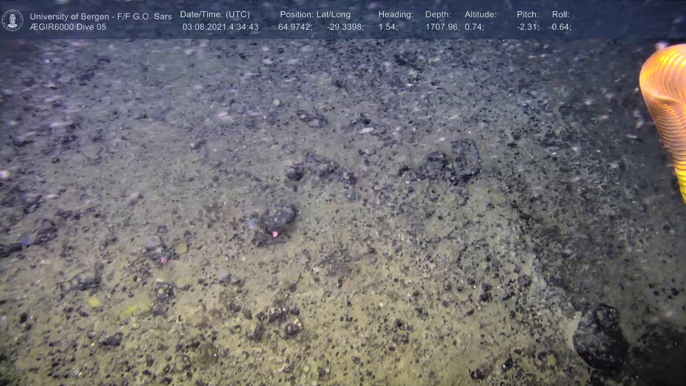The height and width of the screenshot is (386, 686).
Task: Click the pink laser dot on rock
Action: [275, 234]
